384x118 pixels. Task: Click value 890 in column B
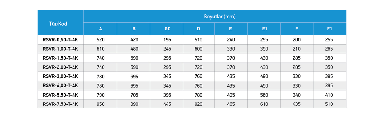coord(134,104)
